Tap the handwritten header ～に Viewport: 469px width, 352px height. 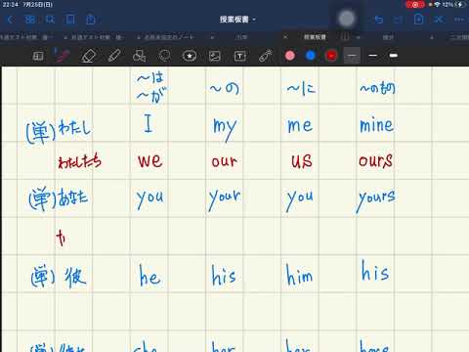301,89
